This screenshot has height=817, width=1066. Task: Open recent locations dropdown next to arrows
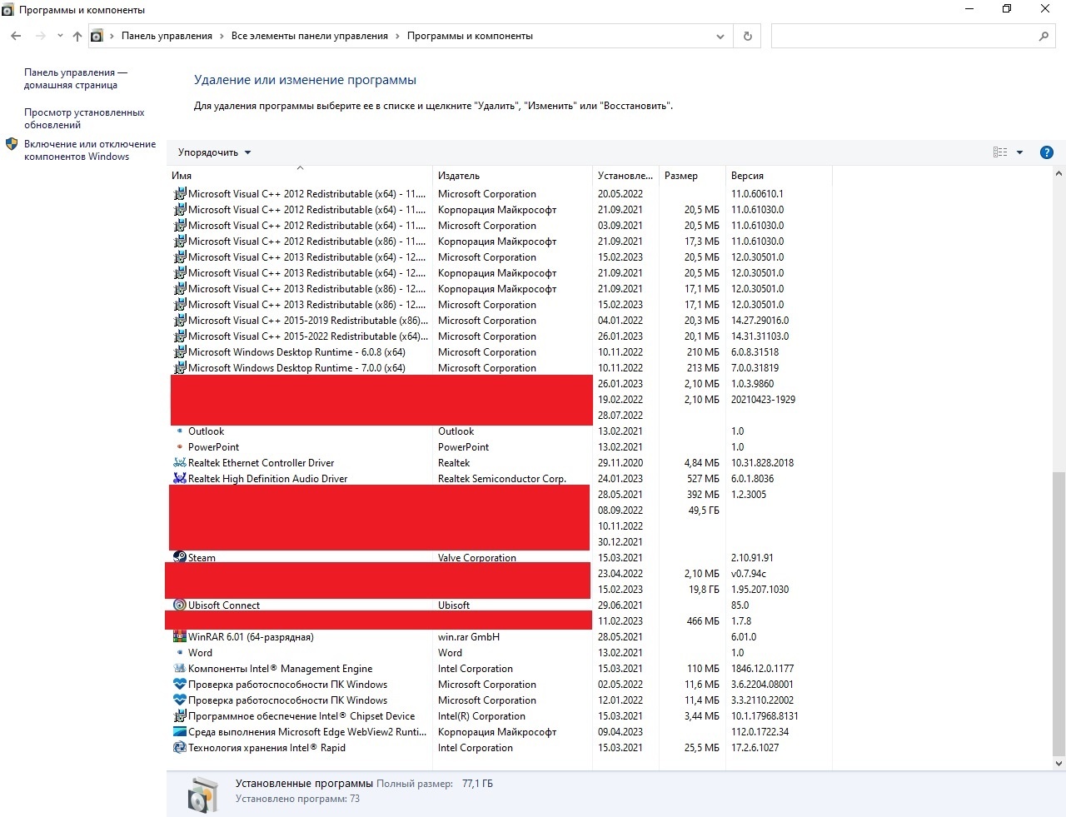[60, 36]
